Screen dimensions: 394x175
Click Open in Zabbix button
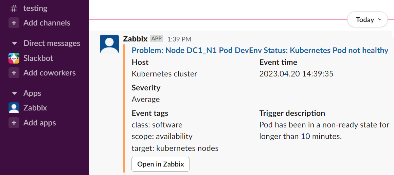point(160,164)
